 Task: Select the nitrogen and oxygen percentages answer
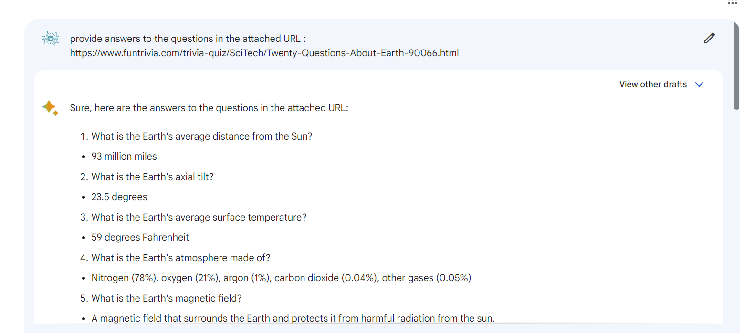281,278
